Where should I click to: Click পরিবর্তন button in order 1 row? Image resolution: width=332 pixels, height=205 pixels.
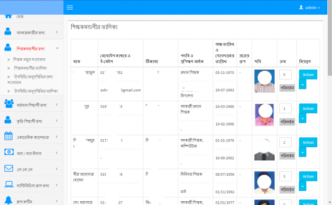click(x=287, y=122)
